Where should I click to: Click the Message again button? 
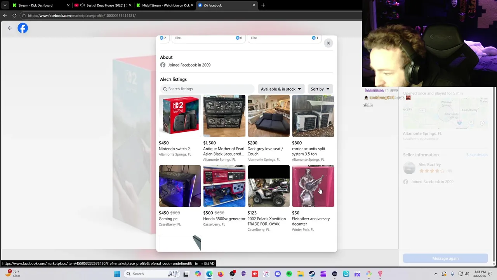(445, 258)
